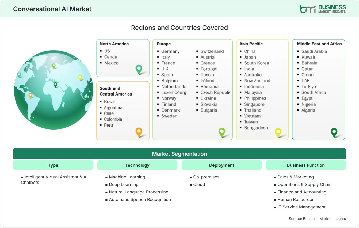Click 'Colombia' in the country list
The width and height of the screenshot is (359, 228).
click(x=113, y=119)
